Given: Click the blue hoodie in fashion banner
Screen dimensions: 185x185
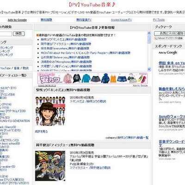Looking at the screenshot, I should (105, 78).
